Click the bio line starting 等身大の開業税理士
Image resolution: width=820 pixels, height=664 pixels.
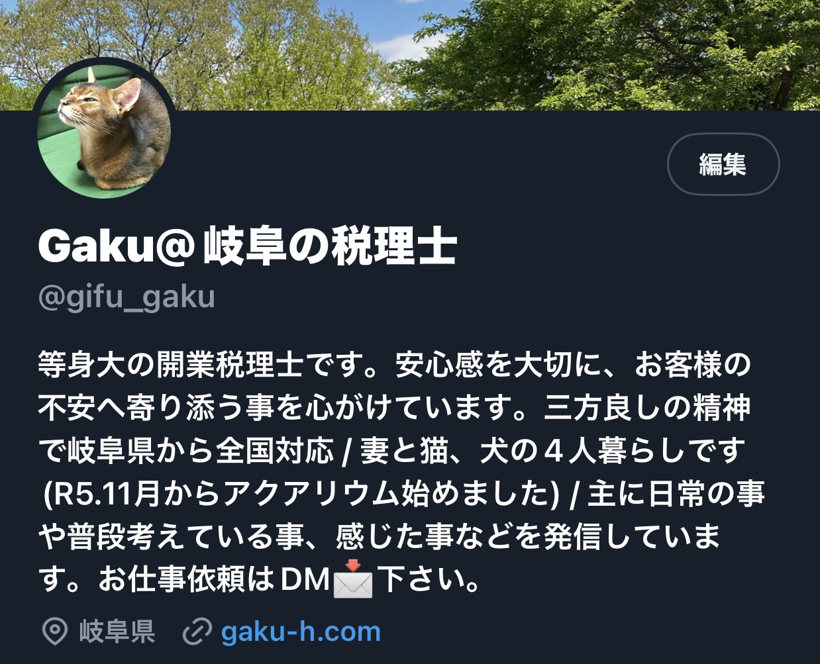coord(395,365)
